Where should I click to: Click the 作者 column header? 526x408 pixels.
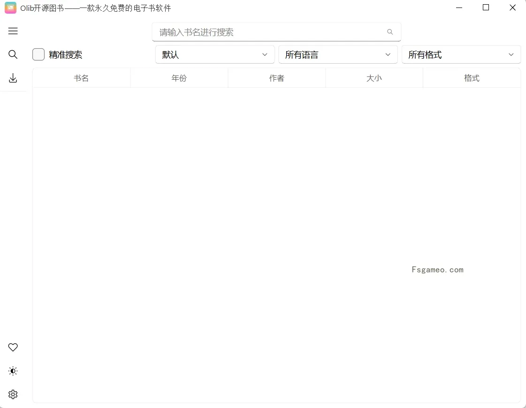click(276, 78)
